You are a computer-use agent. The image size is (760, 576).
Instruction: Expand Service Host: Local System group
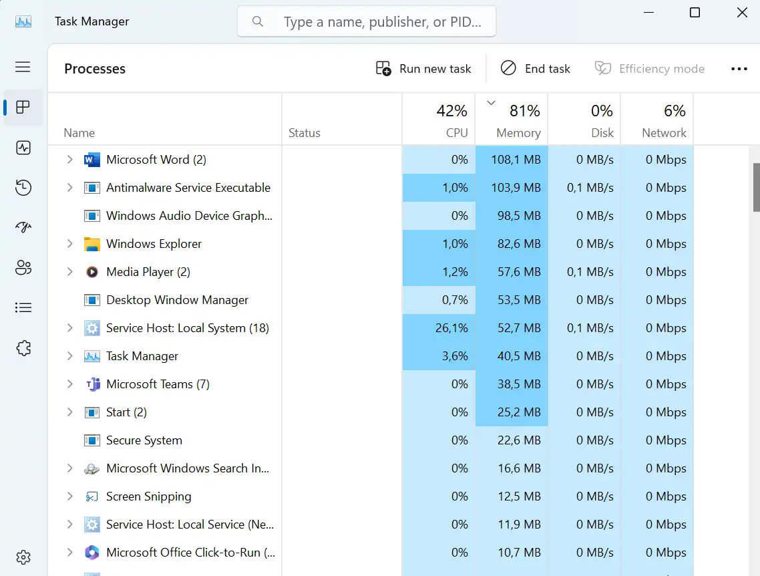(70, 328)
